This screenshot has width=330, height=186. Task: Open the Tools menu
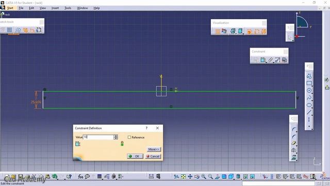(68, 8)
